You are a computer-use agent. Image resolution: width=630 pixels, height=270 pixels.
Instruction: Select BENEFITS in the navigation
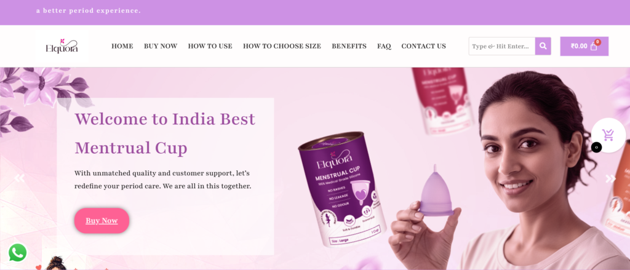click(349, 46)
